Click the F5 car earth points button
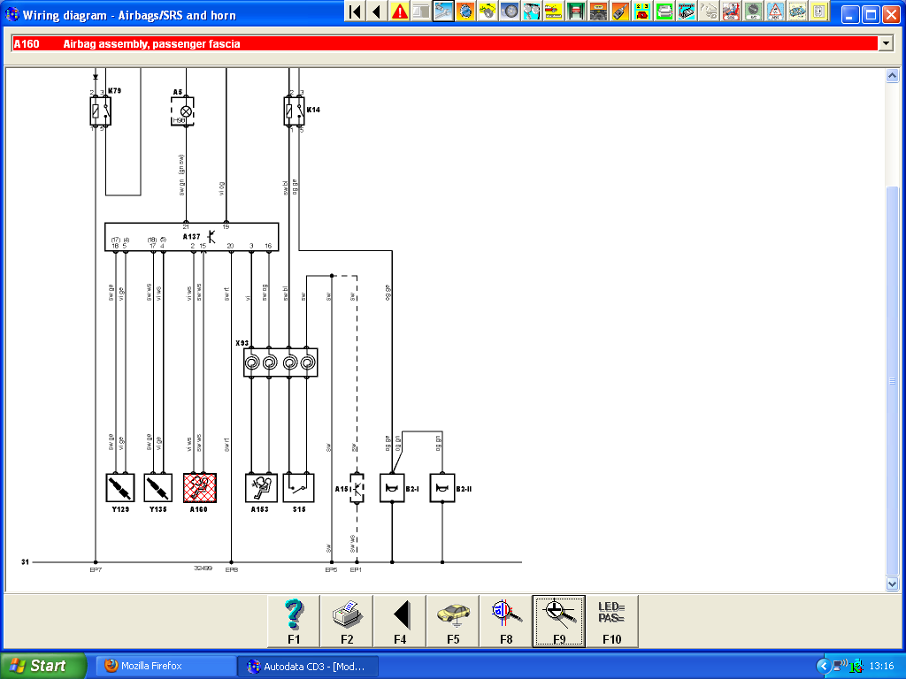Viewport: 906px width, 679px height. click(x=453, y=622)
